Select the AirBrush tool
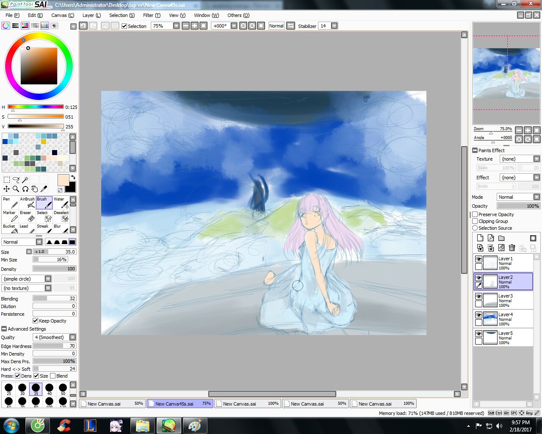Image resolution: width=542 pixels, height=434 pixels. 27,203
